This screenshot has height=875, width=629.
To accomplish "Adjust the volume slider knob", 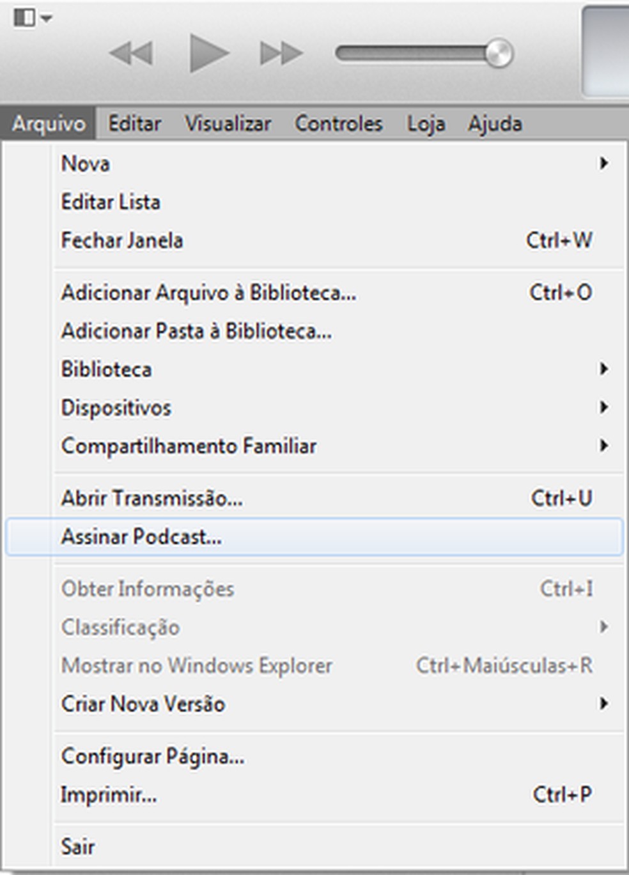I will [498, 53].
